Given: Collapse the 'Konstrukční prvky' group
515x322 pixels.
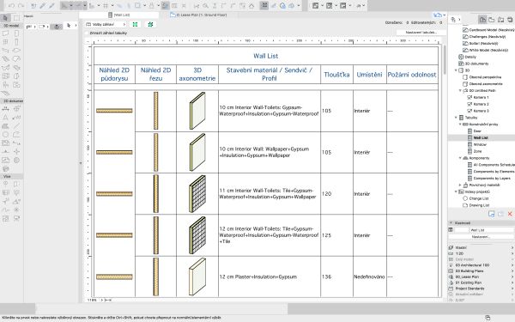Looking at the screenshot, I should point(460,125).
